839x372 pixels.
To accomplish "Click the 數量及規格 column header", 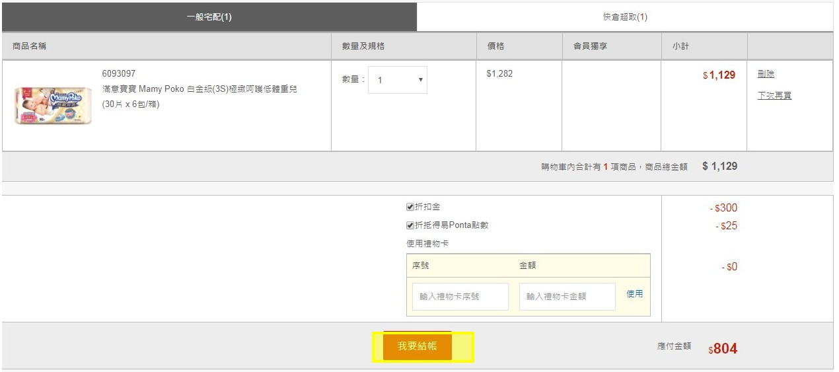I will click(363, 46).
